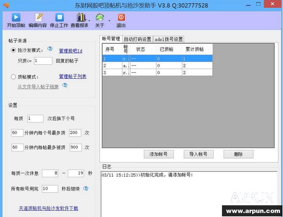This screenshot has width=283, height=217.
Task: Switch to the 自动打码设置 tab
Action: [138, 39]
